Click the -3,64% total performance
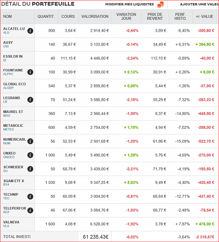Image resolution: width=219 pixels, height=242 pixels. click(183, 237)
